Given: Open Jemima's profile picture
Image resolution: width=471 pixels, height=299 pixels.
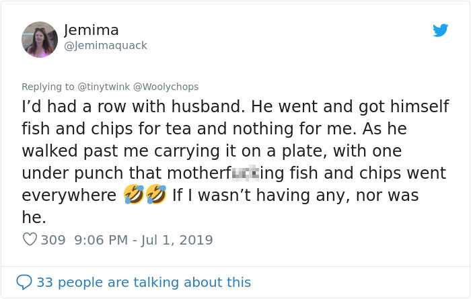Looking at the screenshot, I should tap(40, 39).
